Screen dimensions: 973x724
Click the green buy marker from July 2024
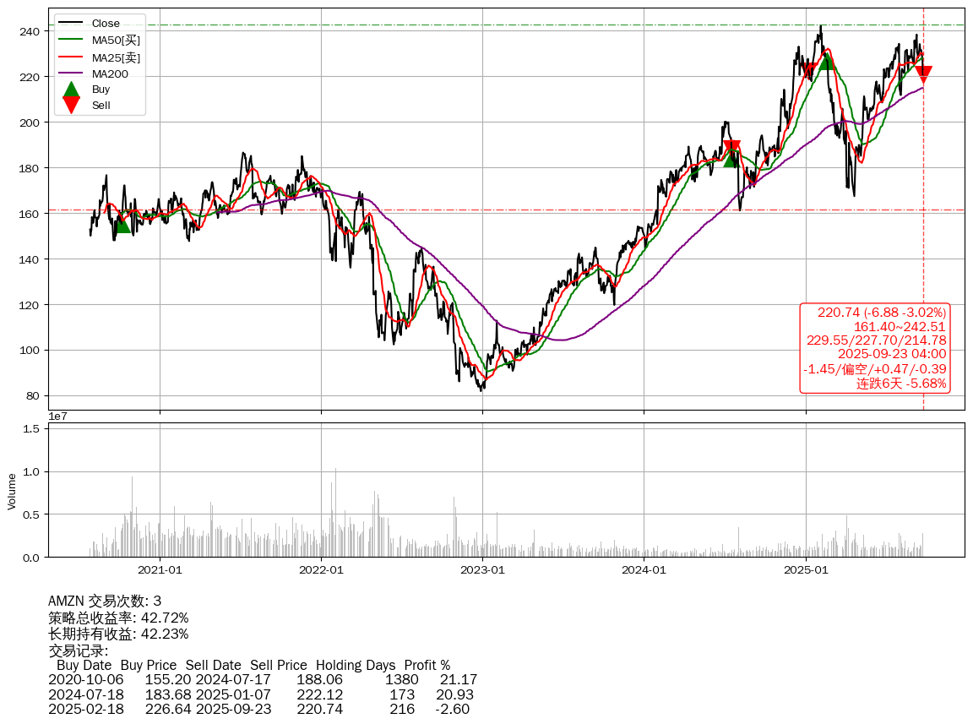tap(731, 158)
